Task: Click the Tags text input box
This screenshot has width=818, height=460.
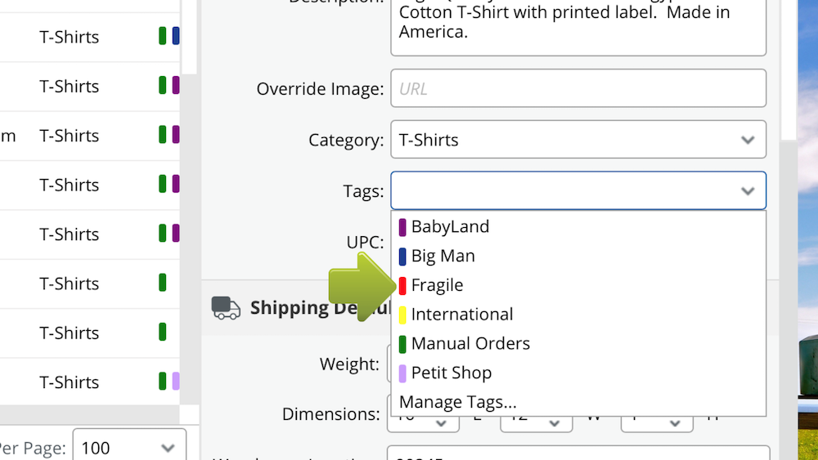Action: [564, 190]
